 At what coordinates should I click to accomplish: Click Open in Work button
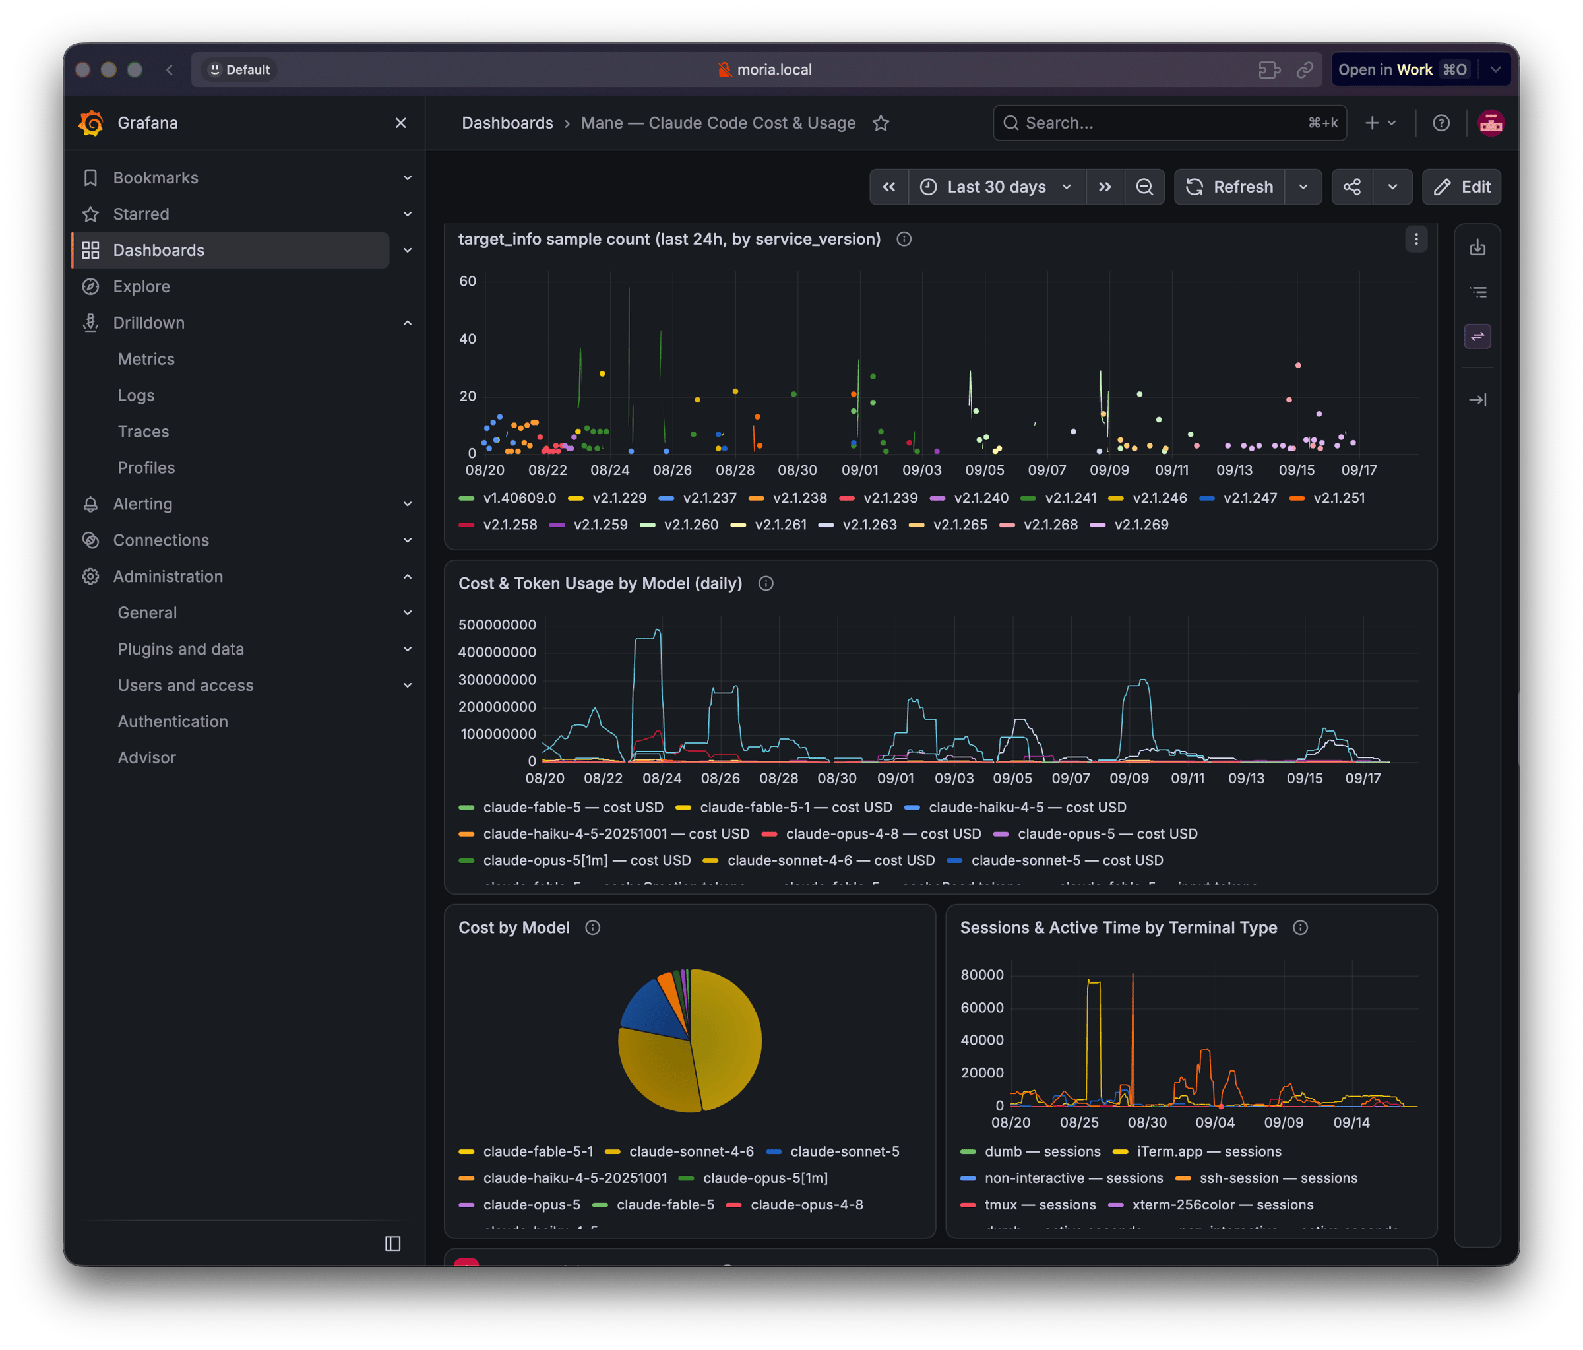(1403, 69)
